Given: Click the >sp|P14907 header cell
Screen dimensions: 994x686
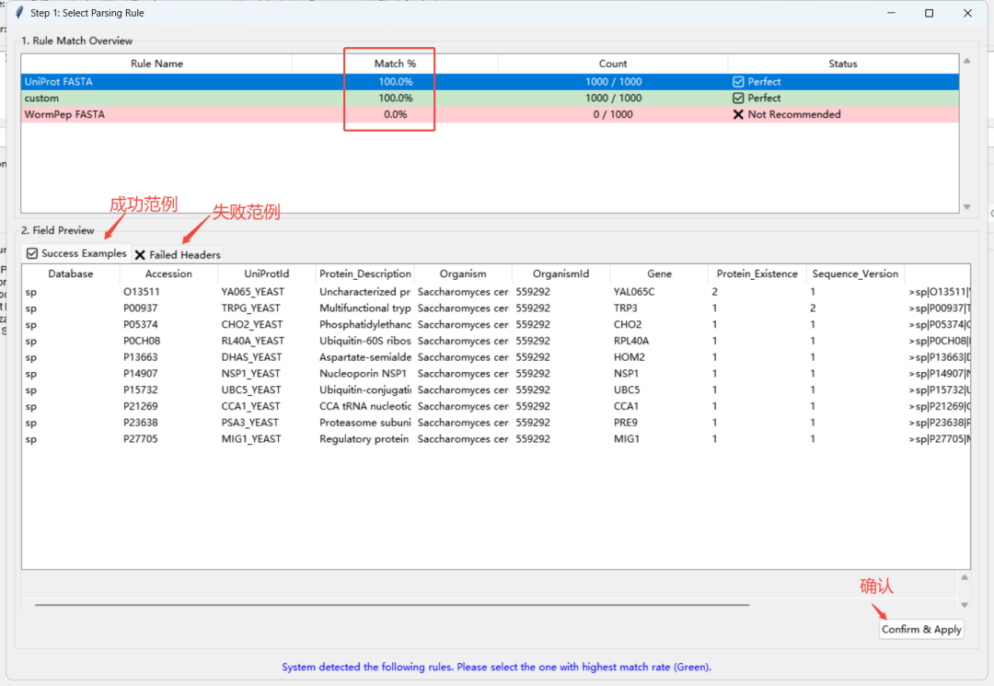Looking at the screenshot, I should (x=939, y=374).
